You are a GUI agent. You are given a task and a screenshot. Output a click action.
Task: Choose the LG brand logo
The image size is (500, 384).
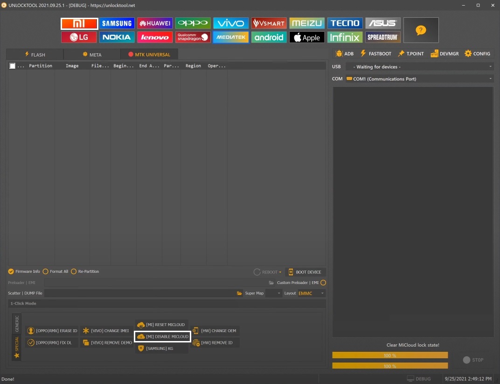point(79,37)
